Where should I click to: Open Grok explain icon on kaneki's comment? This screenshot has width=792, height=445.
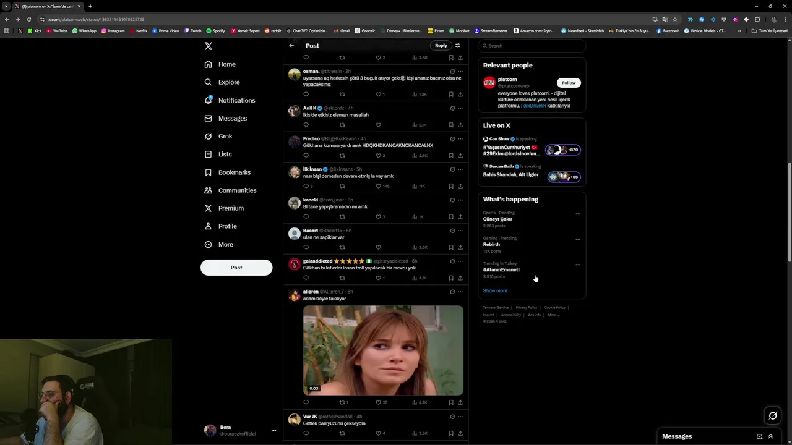coord(452,200)
